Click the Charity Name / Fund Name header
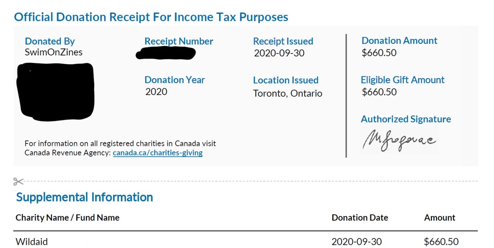The height and width of the screenshot is (248, 494). coord(68,218)
